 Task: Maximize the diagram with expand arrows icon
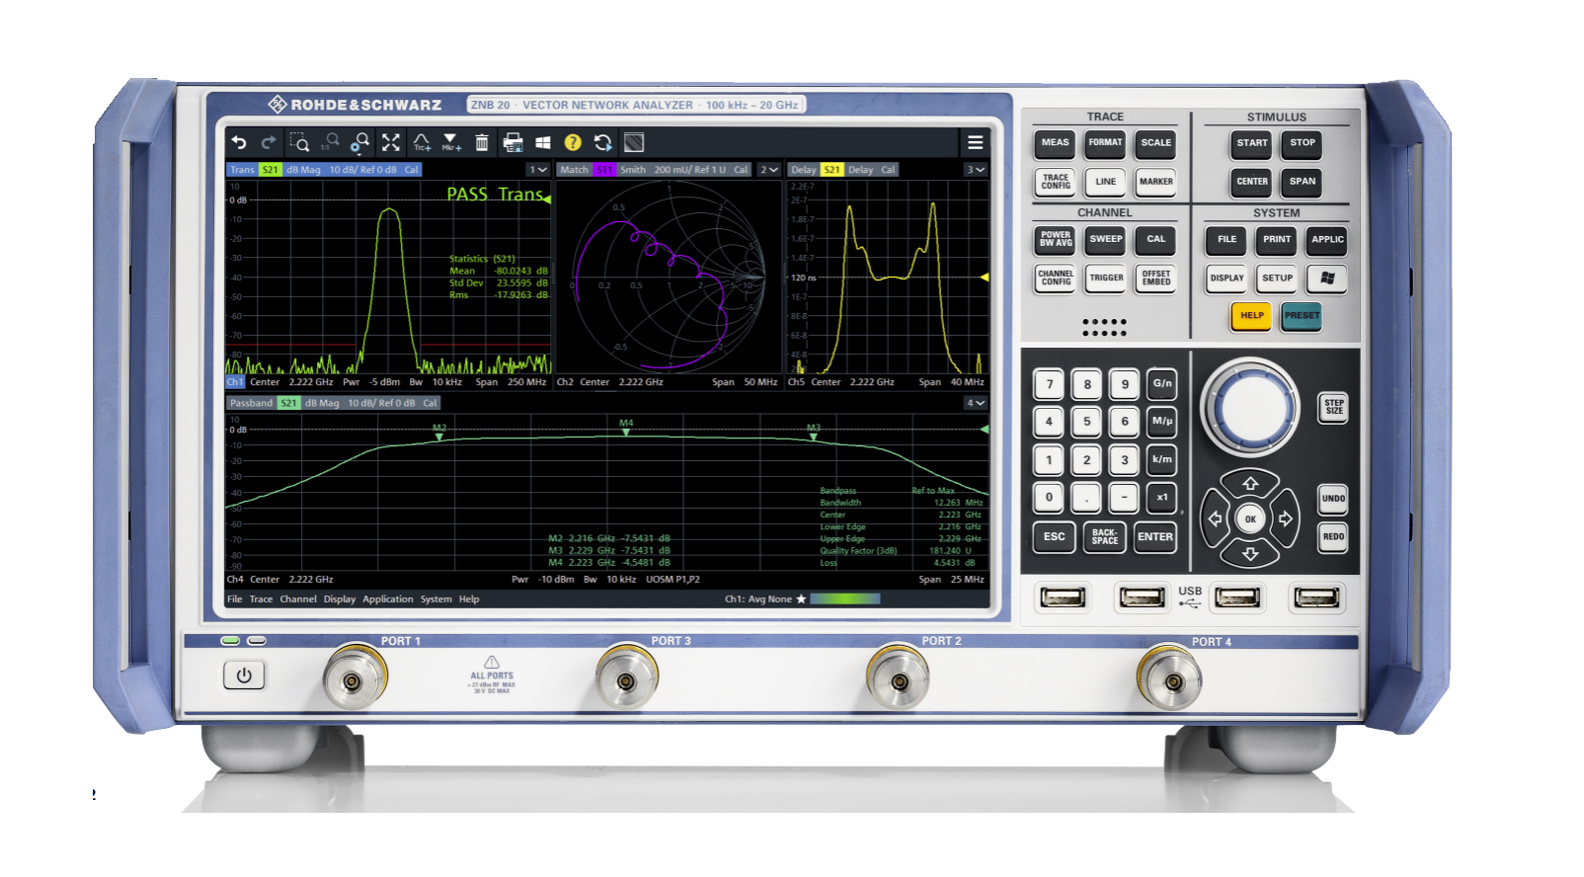coord(391,143)
